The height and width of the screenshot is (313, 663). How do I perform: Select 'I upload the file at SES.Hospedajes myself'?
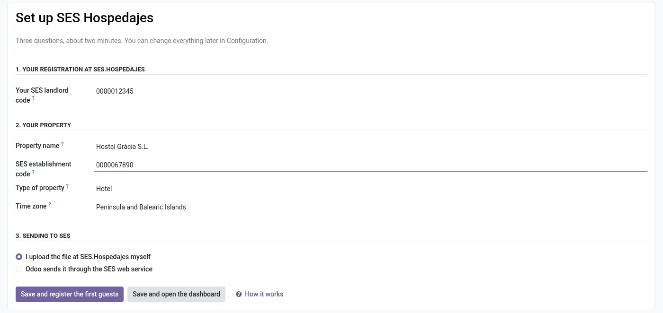coord(19,257)
